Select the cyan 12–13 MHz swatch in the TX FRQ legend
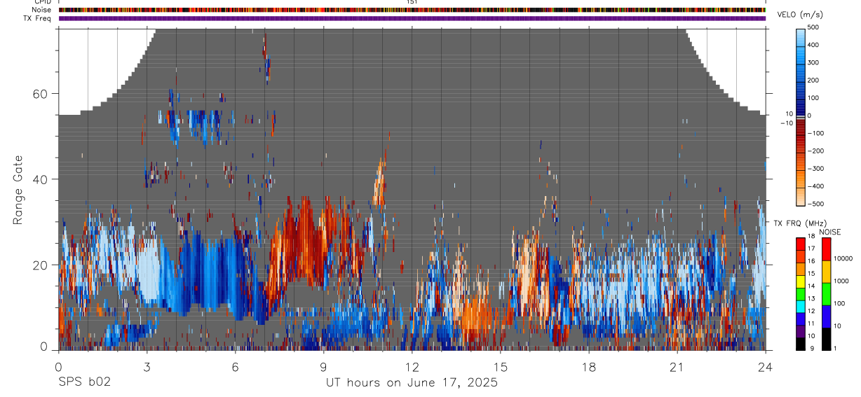 point(800,306)
